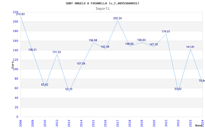Screen dimensions: 205x128
Task: Click the Importi chart subtitle
Action: pyautogui.click(x=102, y=9)
